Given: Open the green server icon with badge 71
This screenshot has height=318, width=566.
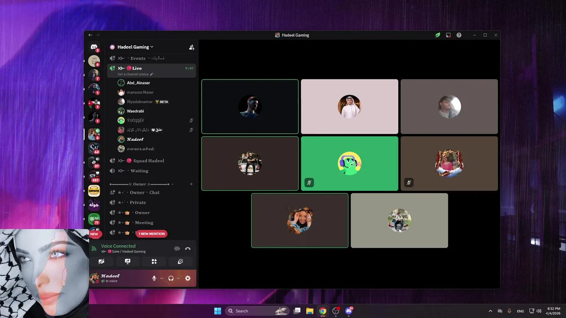Looking at the screenshot, I should click(x=94, y=219).
